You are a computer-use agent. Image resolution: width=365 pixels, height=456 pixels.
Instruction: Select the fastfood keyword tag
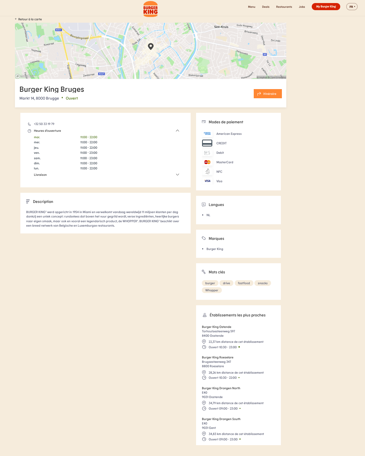click(244, 283)
